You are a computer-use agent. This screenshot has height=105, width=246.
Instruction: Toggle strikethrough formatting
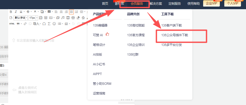(x=28, y=12)
